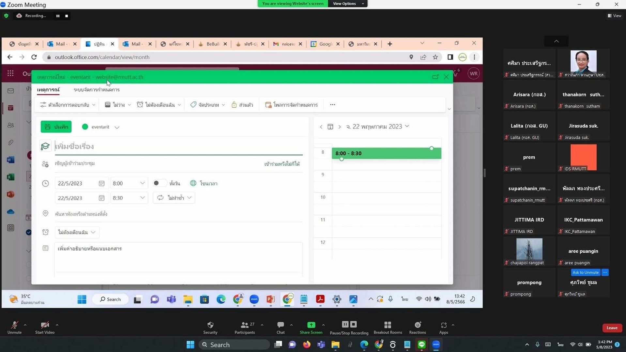Click the eventarit green color circle

(x=85, y=127)
